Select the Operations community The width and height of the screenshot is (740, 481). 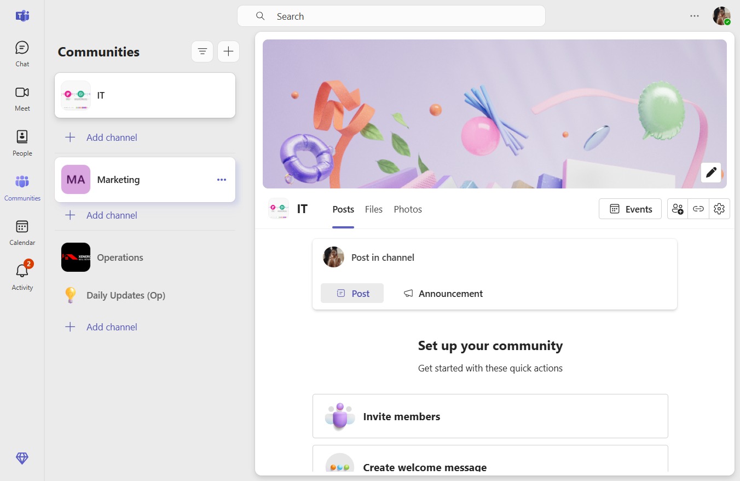pyautogui.click(x=145, y=257)
